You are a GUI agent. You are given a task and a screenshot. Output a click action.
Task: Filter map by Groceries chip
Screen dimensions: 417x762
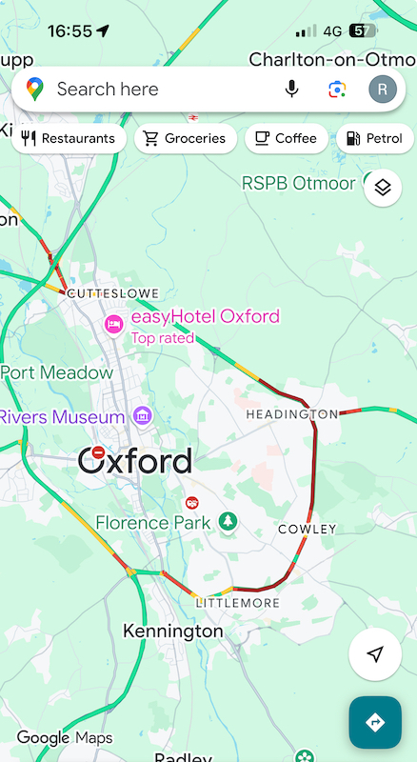pyautogui.click(x=186, y=138)
